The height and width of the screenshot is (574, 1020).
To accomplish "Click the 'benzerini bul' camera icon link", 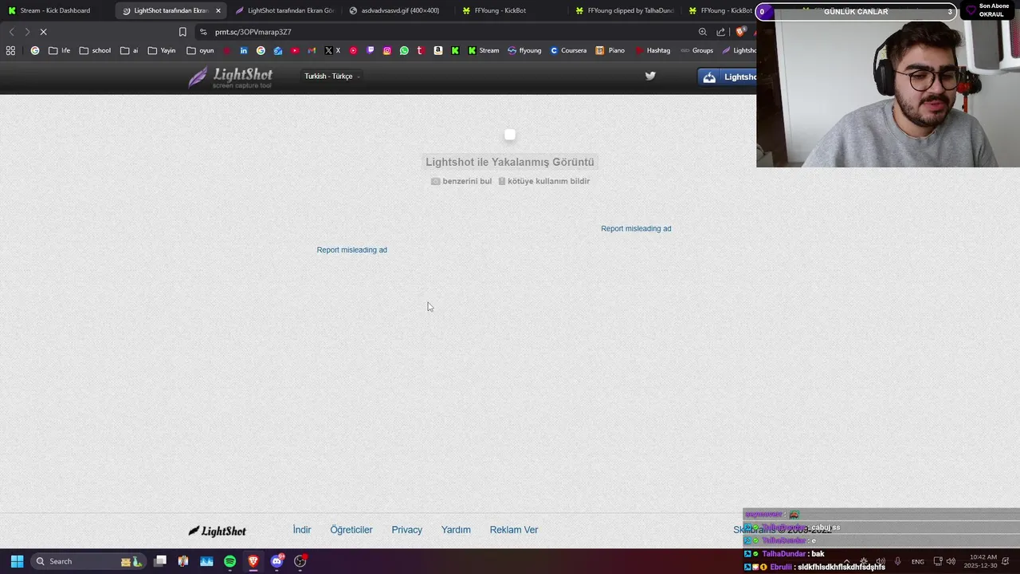I will pos(461,181).
